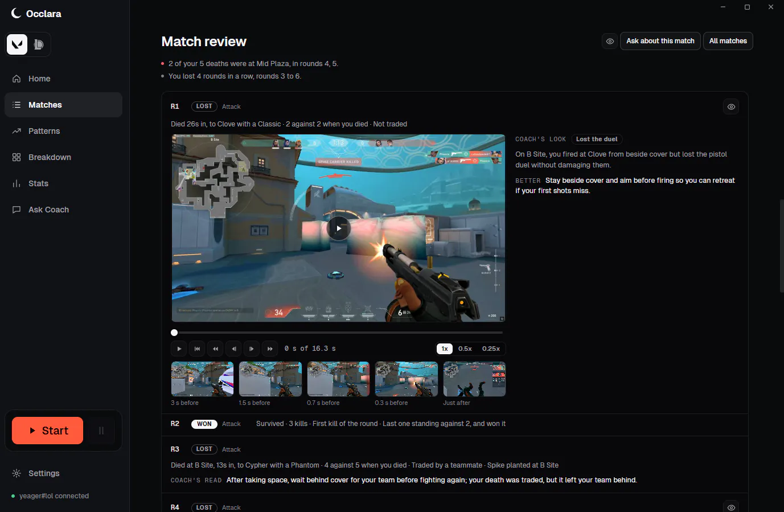Expand the R3 LOST round row
Viewport: 784px width, 512px height.
455,464
